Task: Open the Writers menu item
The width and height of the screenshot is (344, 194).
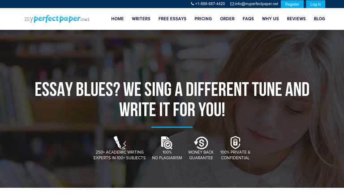Action: [141, 19]
